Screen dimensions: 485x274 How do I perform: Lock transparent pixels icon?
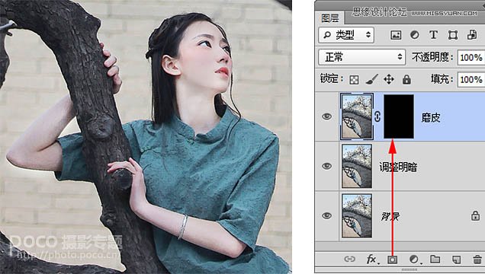(354, 80)
